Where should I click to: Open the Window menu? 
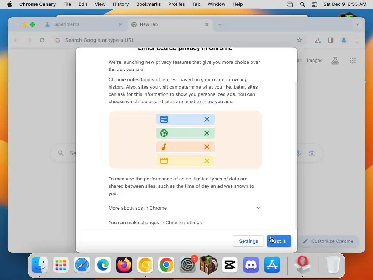pyautogui.click(x=216, y=4)
